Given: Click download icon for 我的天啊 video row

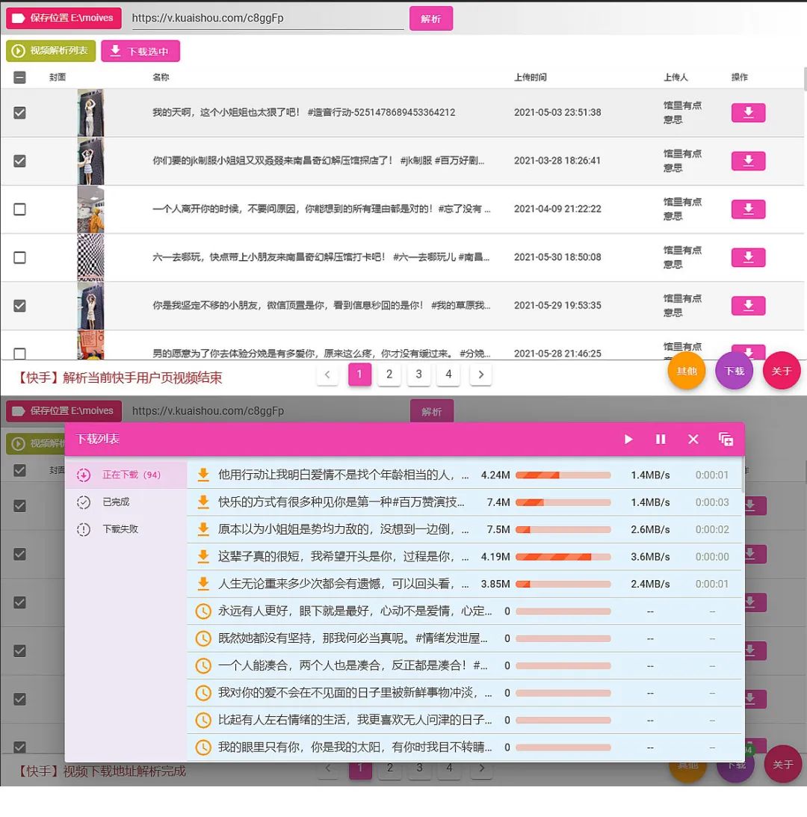Looking at the screenshot, I should point(748,112).
